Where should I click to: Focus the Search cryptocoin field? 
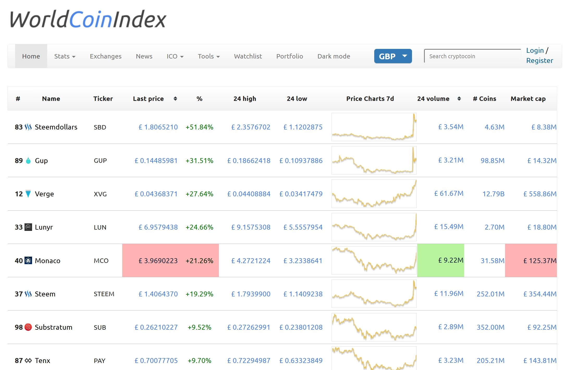click(472, 56)
